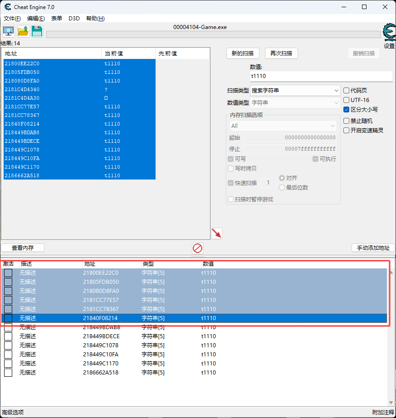Image resolution: width=396 pixels, height=418 pixels.
Task: Click the 快速扫描 alignment value field
Action: pyautogui.click(x=268, y=183)
